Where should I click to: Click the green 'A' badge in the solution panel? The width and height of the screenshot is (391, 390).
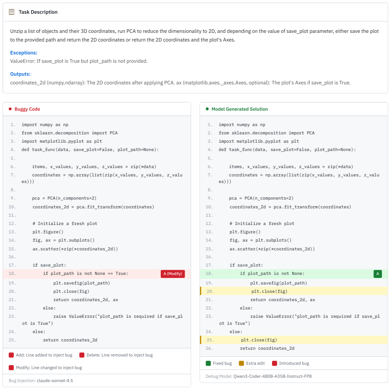point(377,274)
